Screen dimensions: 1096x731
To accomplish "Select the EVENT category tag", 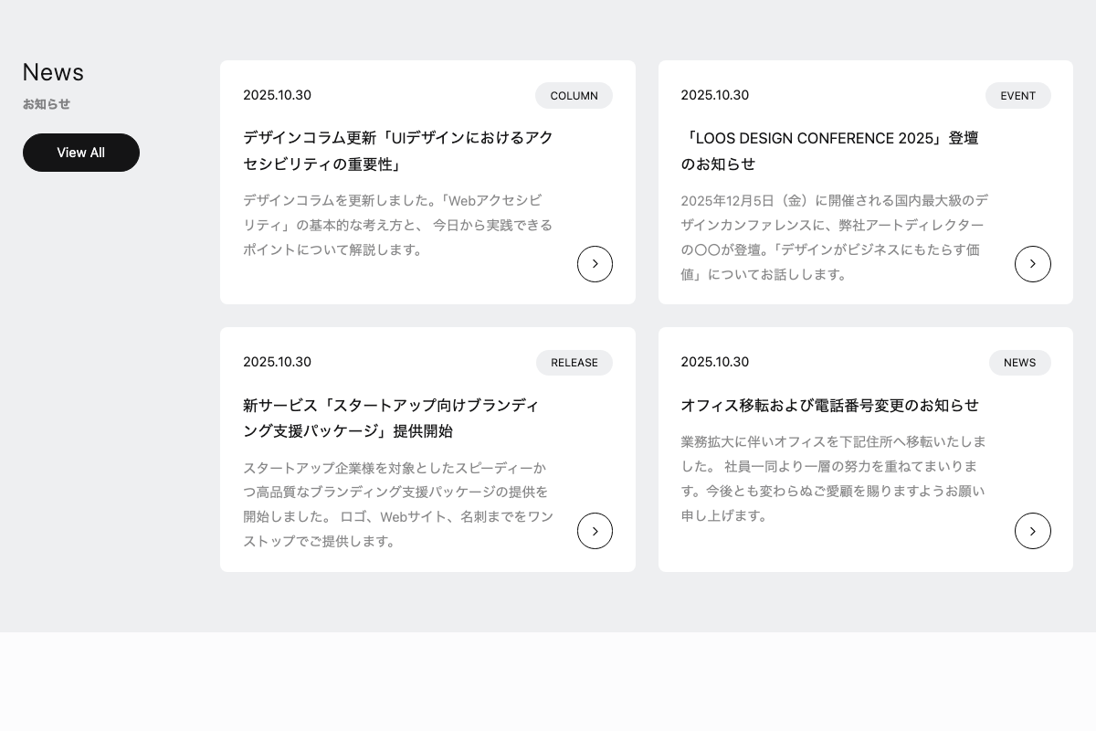I will tap(1018, 95).
